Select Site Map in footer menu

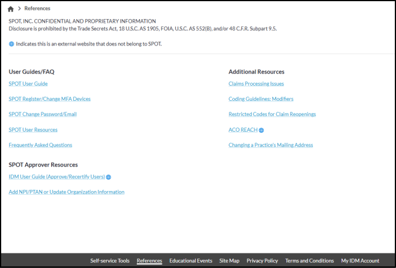(x=229, y=260)
